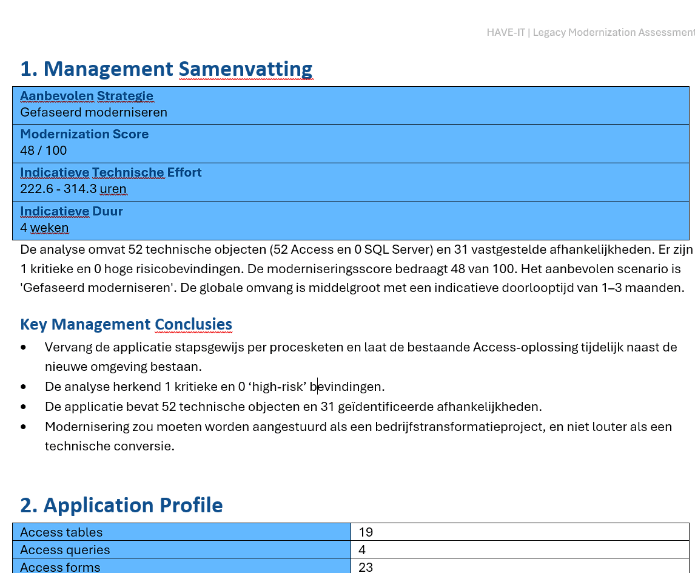Screen dimensions: 695x573
Task: Click the bullet starting 'Vervang de applicatie stapsgewijs'
Action: point(361,356)
